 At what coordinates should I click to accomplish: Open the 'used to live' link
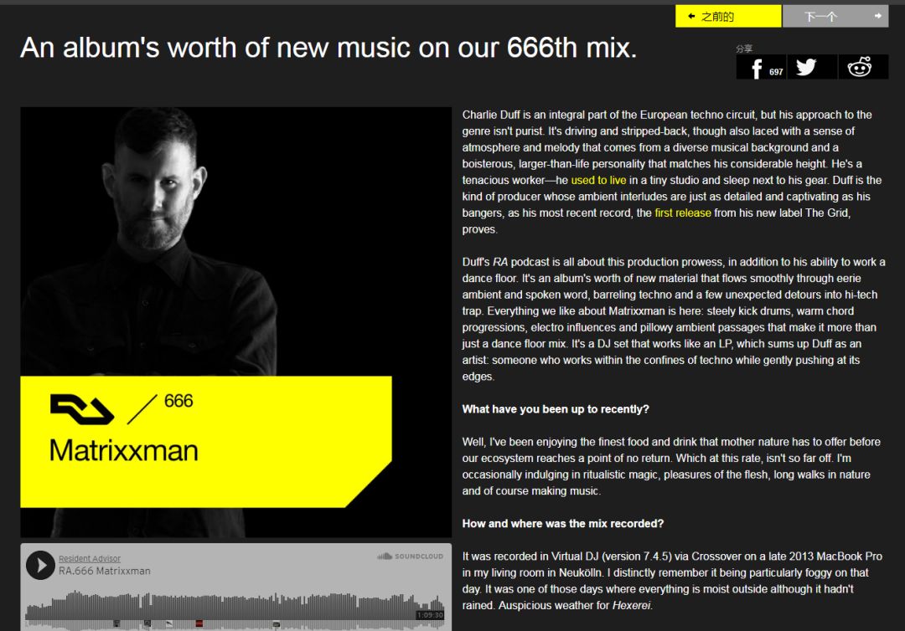pyautogui.click(x=598, y=181)
